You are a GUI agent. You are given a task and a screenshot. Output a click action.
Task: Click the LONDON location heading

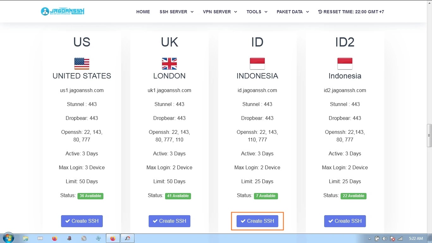pyautogui.click(x=170, y=76)
